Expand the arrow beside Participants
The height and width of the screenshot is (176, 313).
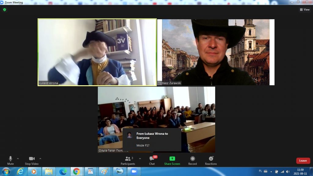pyautogui.click(x=140, y=159)
